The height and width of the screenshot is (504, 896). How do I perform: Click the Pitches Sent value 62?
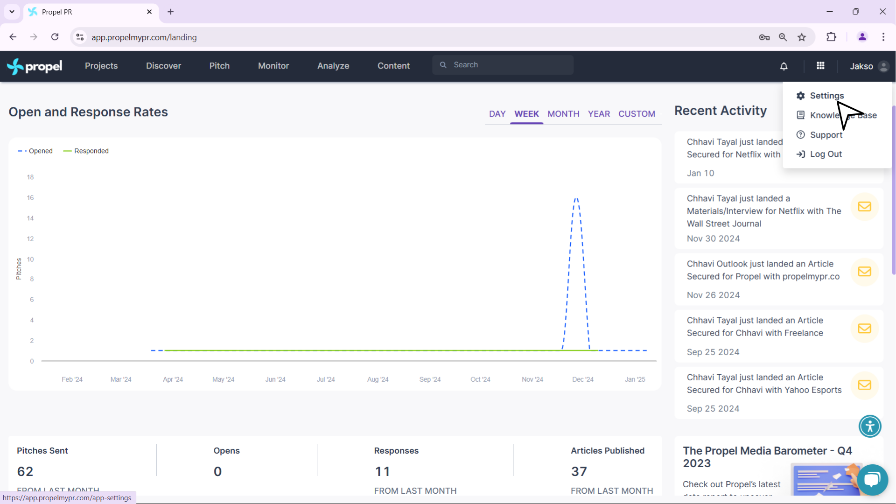point(25,471)
